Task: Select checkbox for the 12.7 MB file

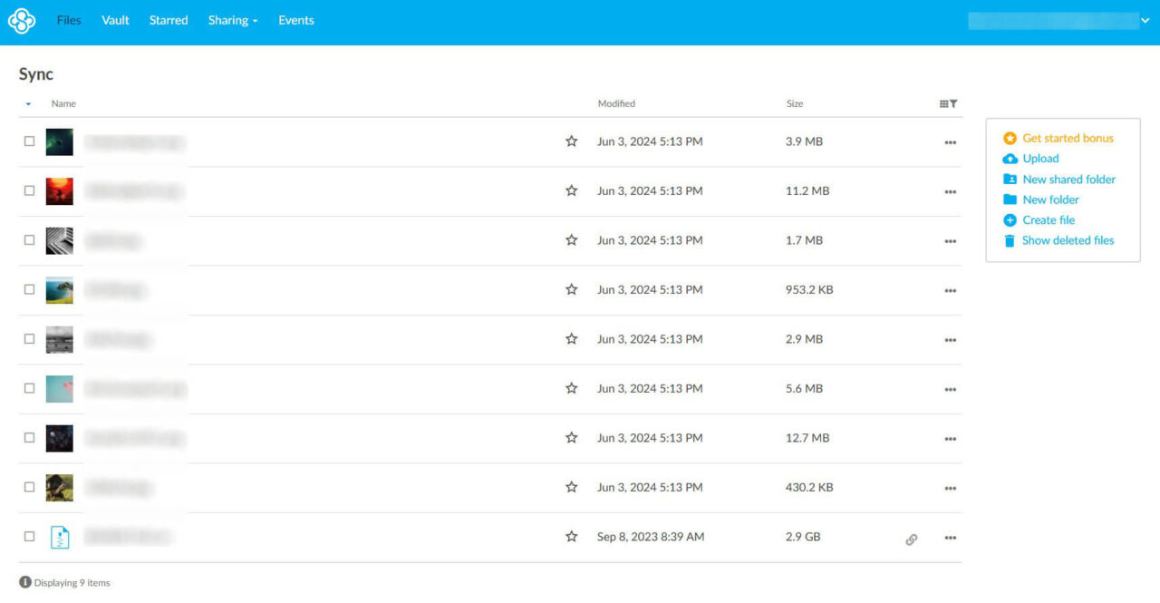Action: coord(29,437)
